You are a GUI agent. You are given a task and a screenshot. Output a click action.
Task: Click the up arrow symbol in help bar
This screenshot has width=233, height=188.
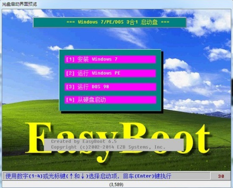click(x=71, y=176)
